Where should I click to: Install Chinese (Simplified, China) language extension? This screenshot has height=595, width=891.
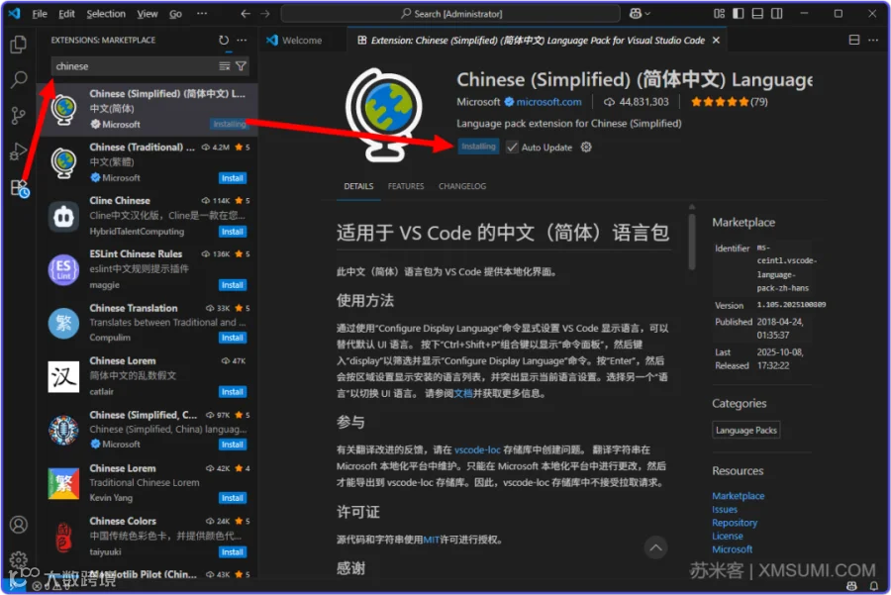(233, 445)
